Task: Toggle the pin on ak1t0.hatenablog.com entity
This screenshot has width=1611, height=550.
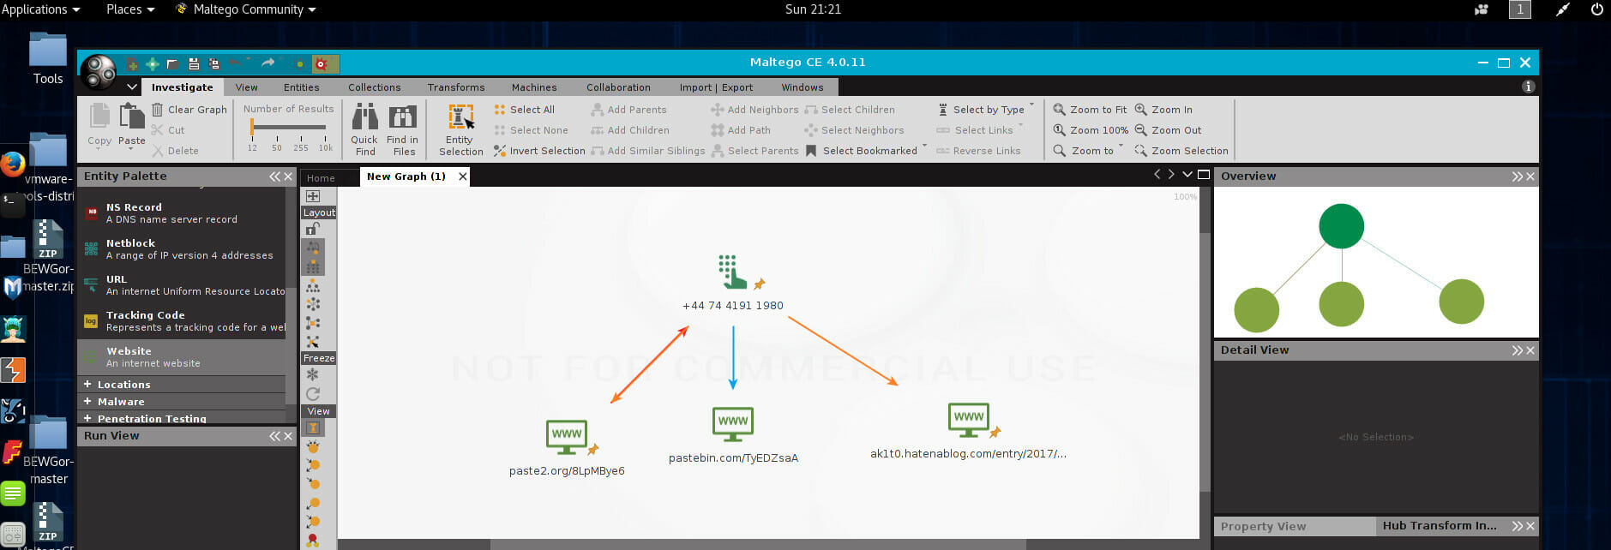Action: (x=995, y=432)
